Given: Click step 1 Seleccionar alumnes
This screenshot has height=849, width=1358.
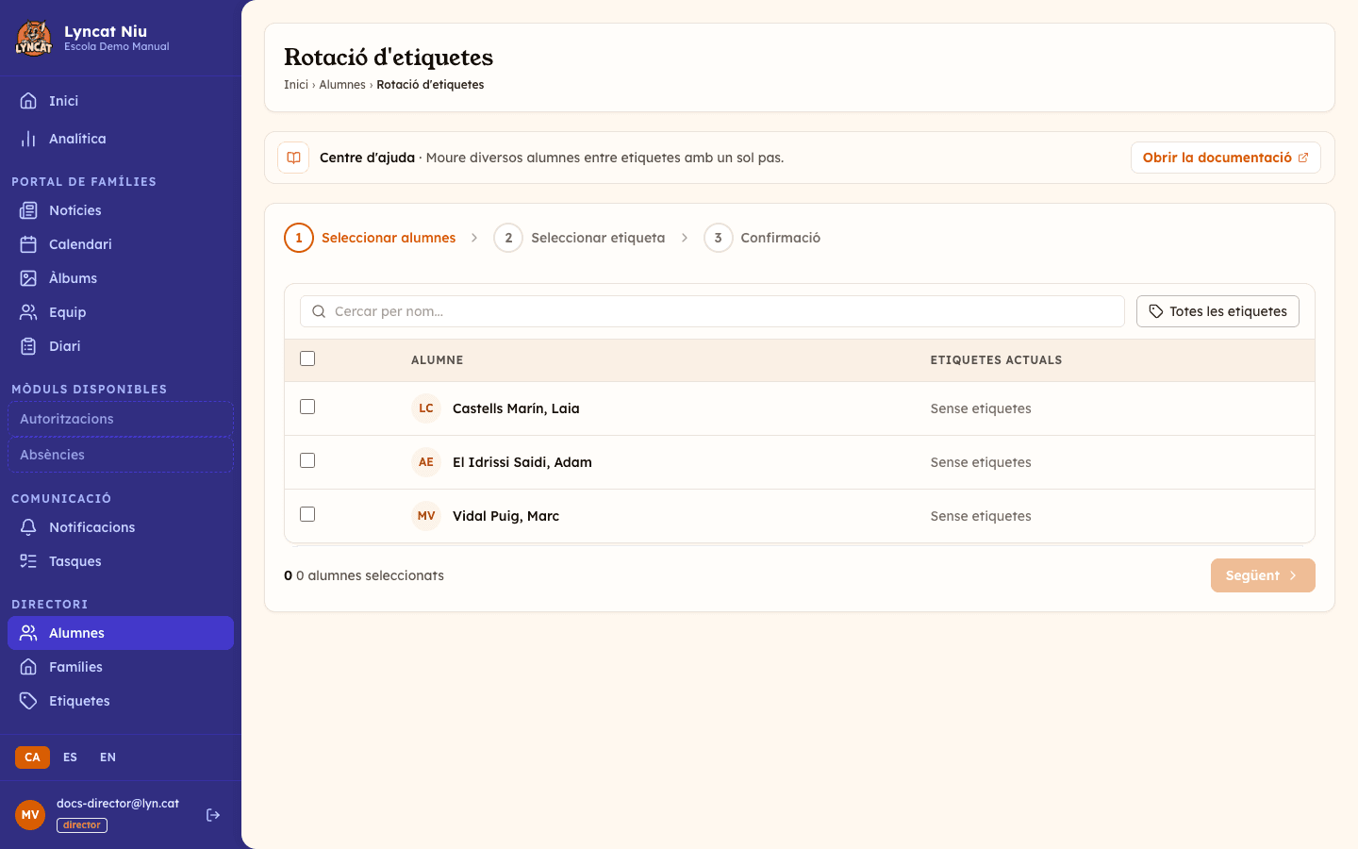Looking at the screenshot, I should pyautogui.click(x=370, y=238).
